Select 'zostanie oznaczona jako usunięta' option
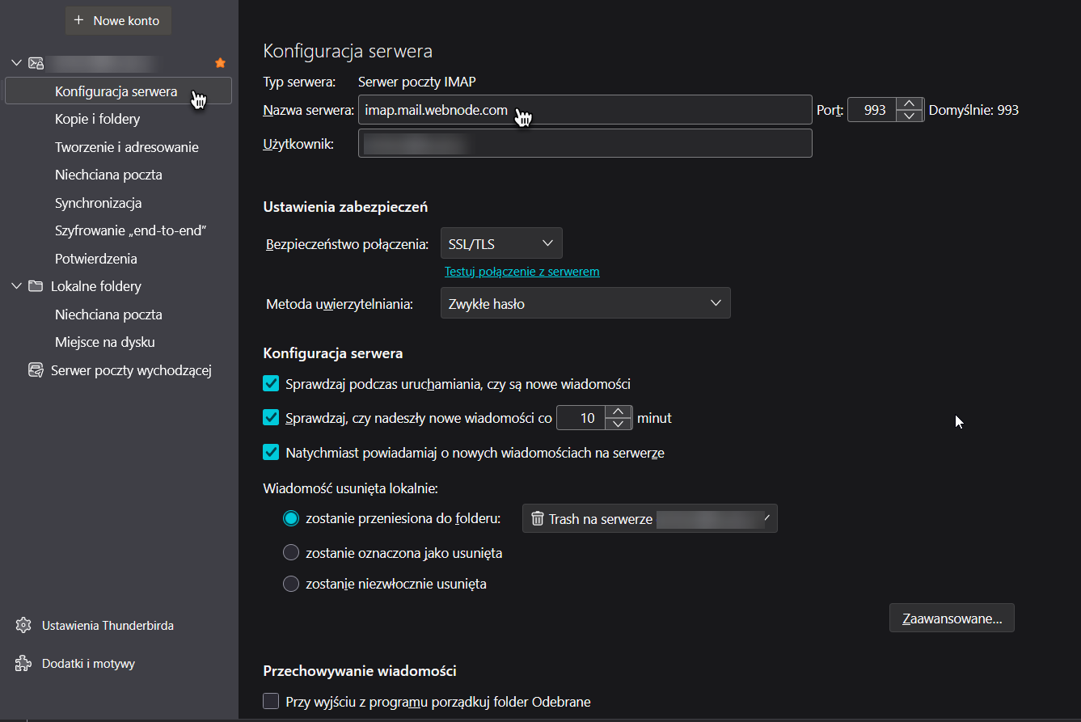 pyautogui.click(x=291, y=553)
